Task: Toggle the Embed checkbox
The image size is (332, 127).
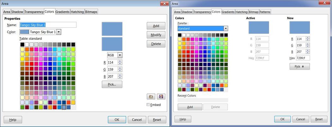Action: (x=148, y=105)
